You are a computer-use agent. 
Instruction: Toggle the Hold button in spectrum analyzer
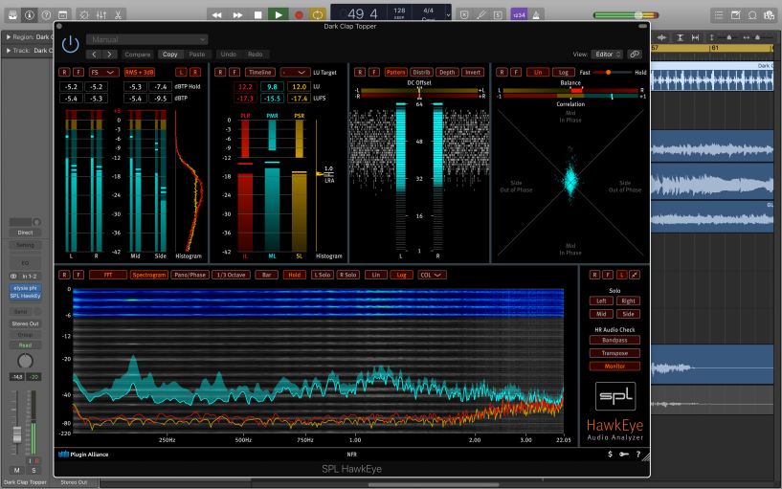pos(294,275)
